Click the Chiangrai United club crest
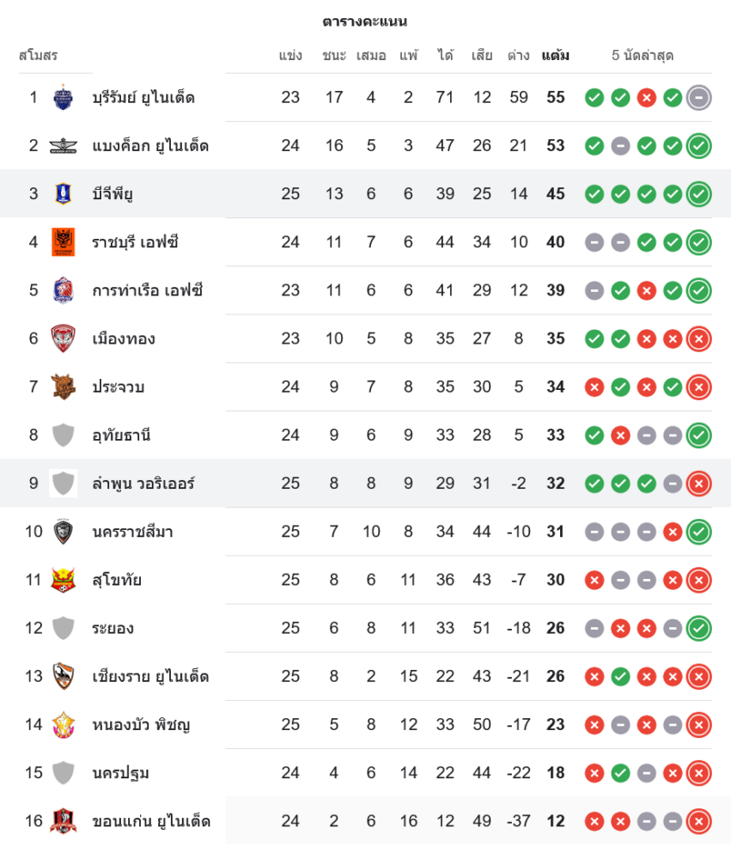731x859 pixels. click(64, 676)
